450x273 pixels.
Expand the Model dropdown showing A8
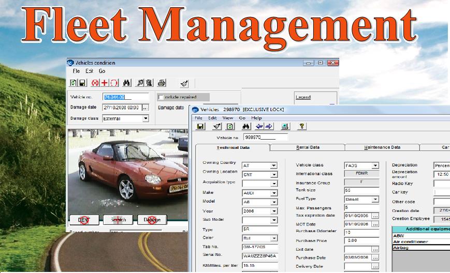point(274,202)
